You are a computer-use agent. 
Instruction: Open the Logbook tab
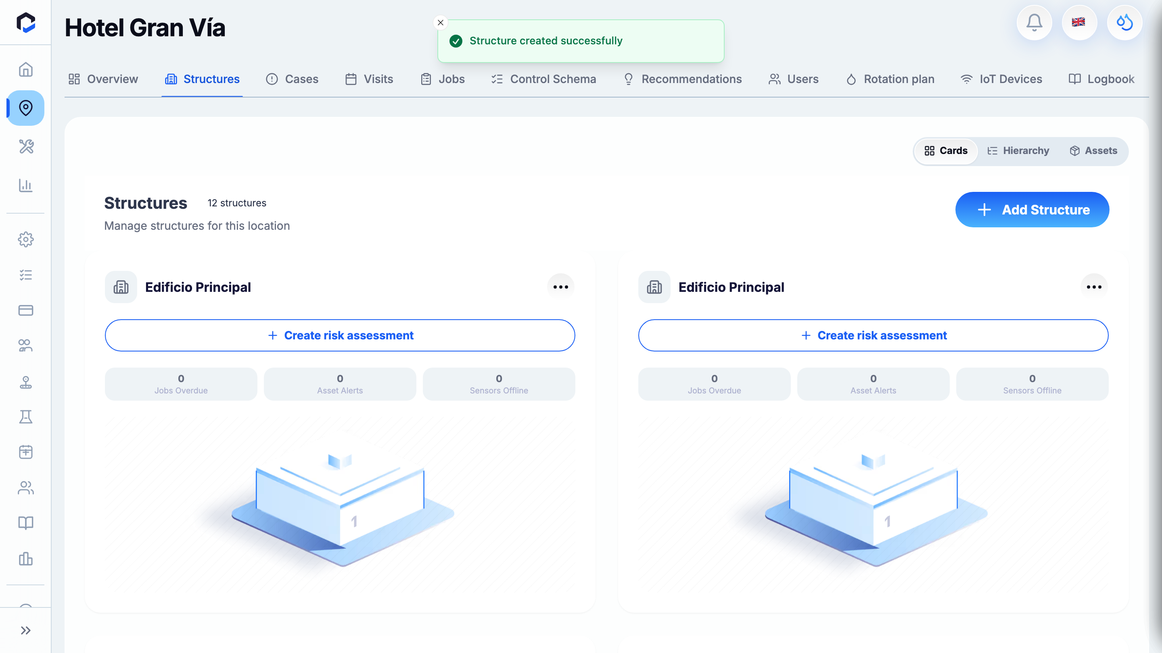(1101, 79)
